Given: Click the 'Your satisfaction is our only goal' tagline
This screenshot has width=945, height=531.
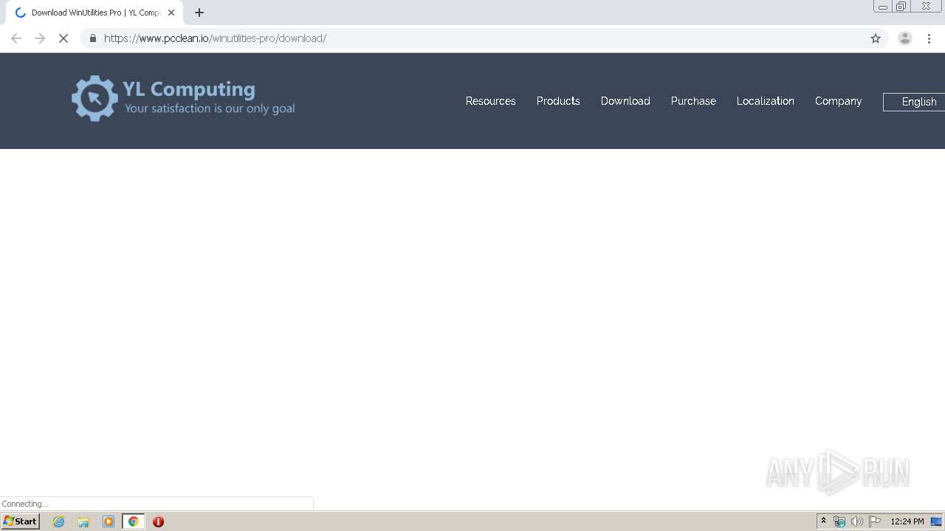Looking at the screenshot, I should [210, 108].
